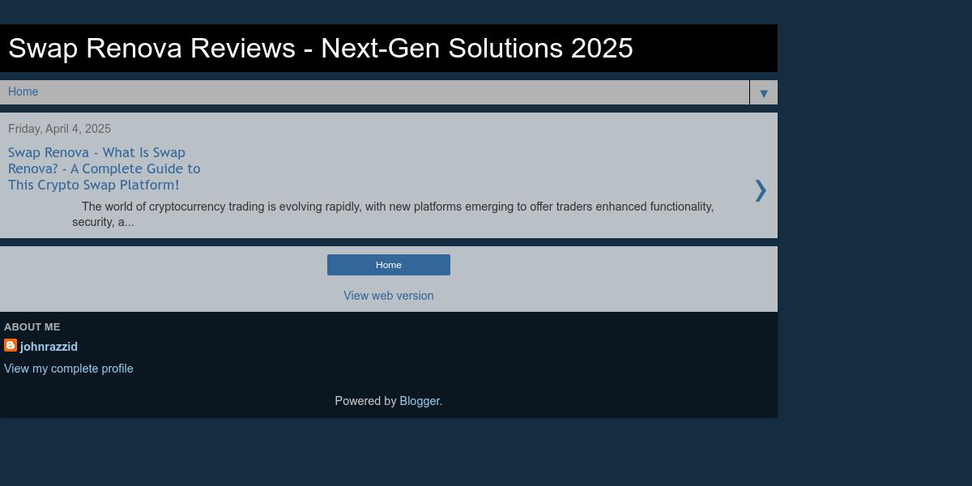This screenshot has width=972, height=486.
Task: Open the navigation dropdown arrow
Action: (x=763, y=92)
